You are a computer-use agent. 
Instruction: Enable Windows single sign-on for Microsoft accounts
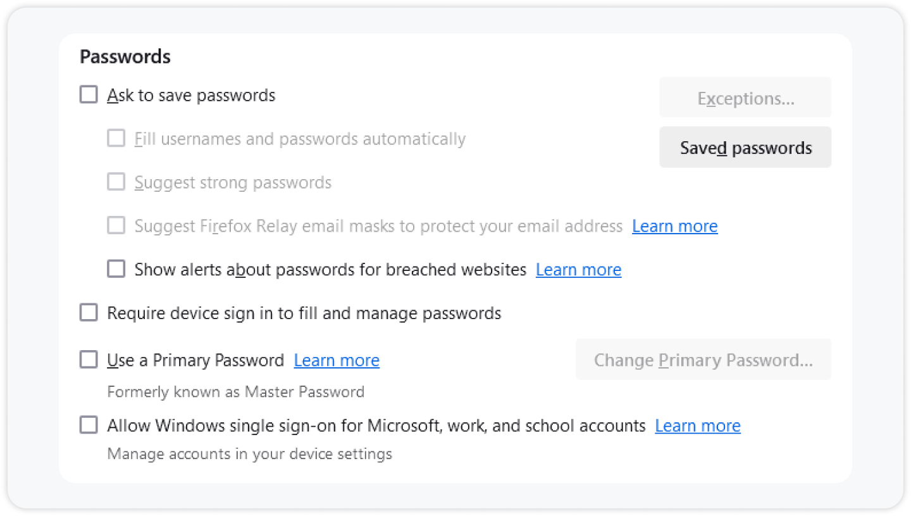88,424
